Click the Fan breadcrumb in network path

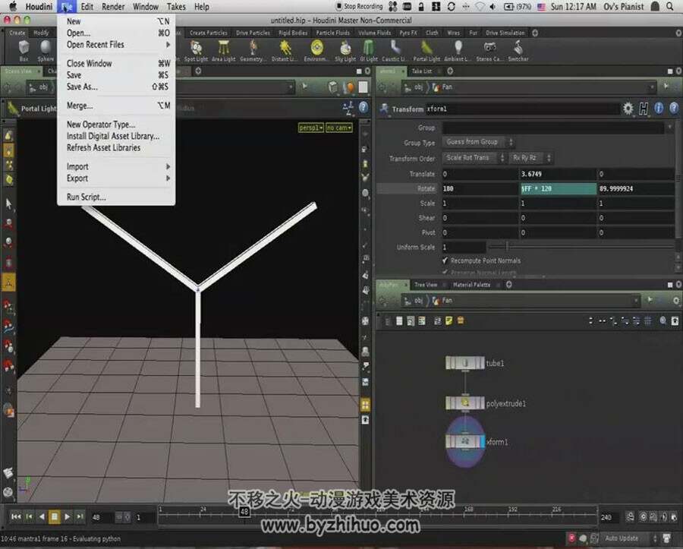[443, 300]
